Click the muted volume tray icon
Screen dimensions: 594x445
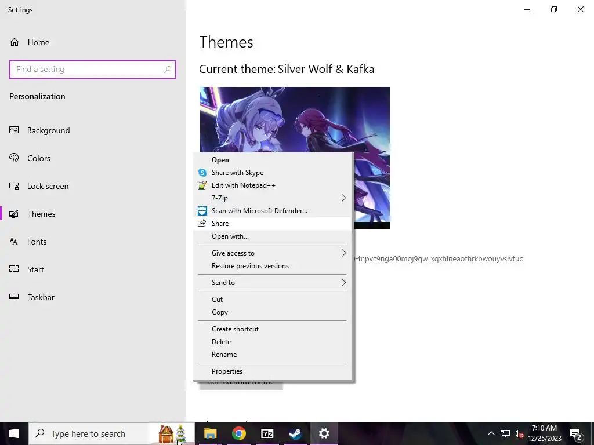tap(519, 433)
